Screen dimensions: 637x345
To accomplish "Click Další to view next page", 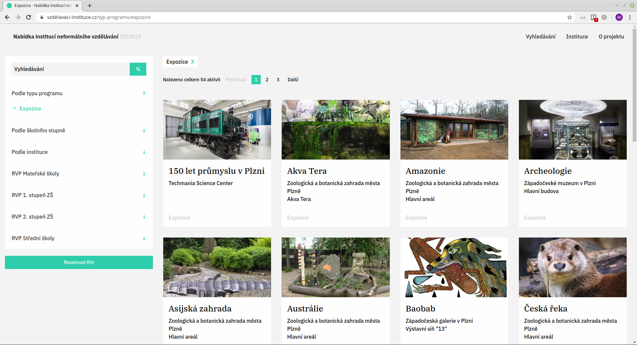I will click(293, 80).
